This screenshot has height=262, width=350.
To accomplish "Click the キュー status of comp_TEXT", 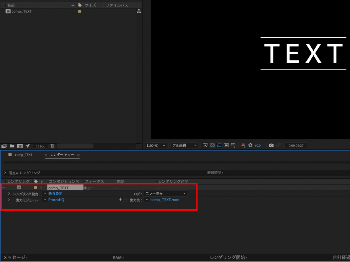I will 89,188.
